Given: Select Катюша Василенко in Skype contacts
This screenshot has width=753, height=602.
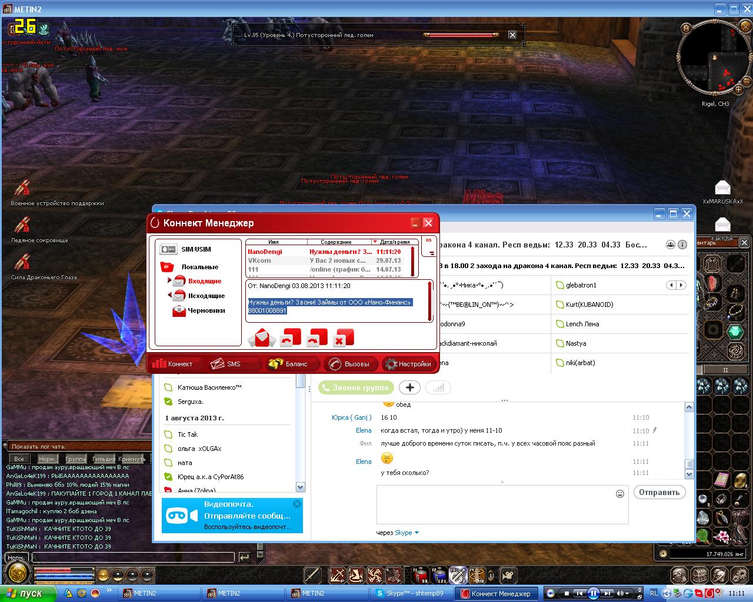Looking at the screenshot, I should click(x=209, y=387).
